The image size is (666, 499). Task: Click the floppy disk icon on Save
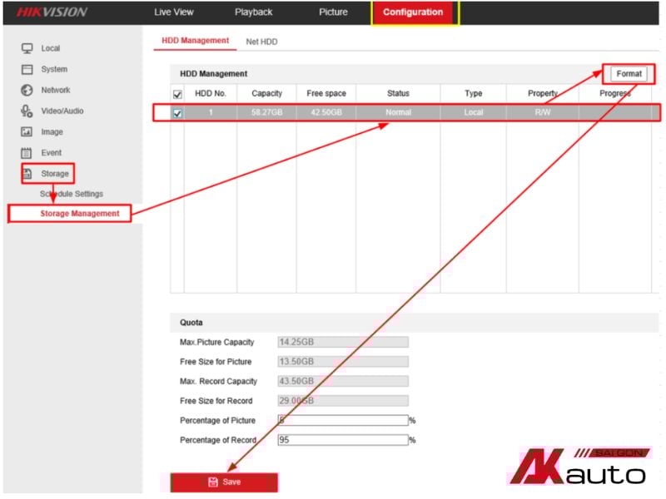(213, 482)
